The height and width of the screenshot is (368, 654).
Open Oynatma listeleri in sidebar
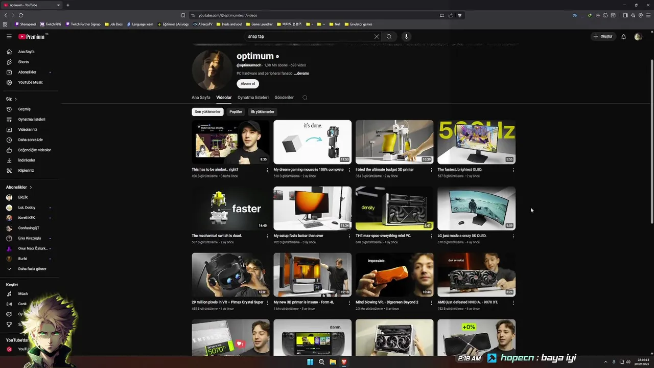[x=31, y=119]
